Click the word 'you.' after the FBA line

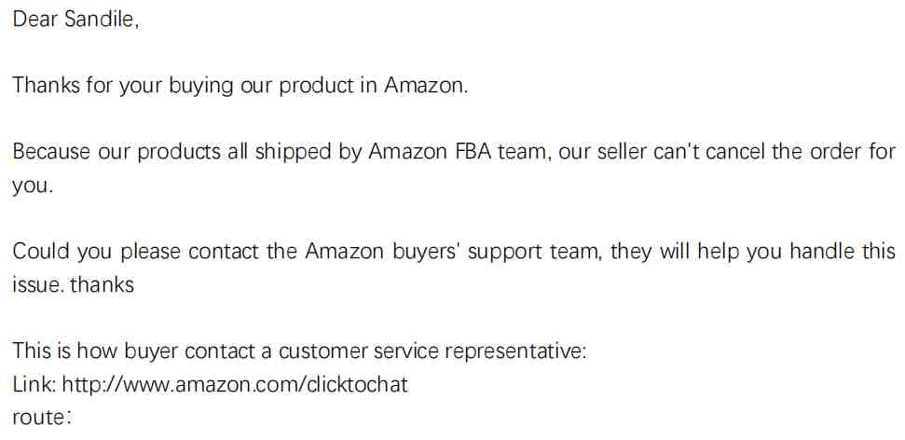tap(33, 186)
